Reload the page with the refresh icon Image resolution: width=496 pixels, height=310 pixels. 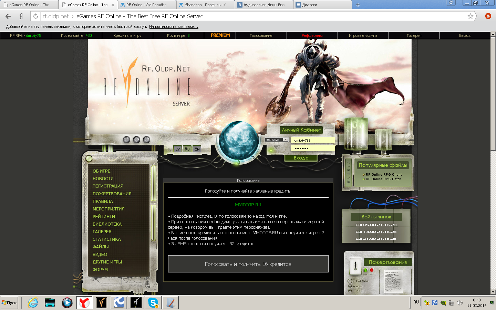[35, 16]
